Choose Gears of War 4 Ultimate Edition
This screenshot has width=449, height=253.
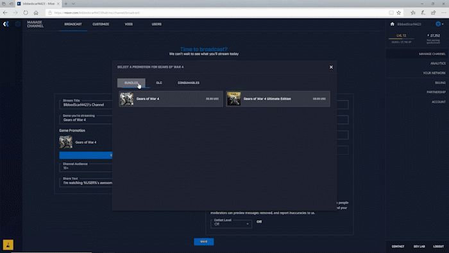click(278, 99)
